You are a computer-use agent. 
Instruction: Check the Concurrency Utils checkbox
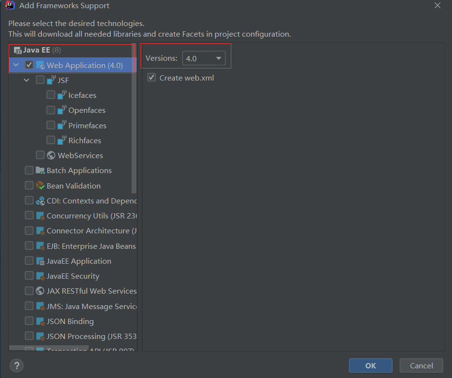(x=29, y=215)
